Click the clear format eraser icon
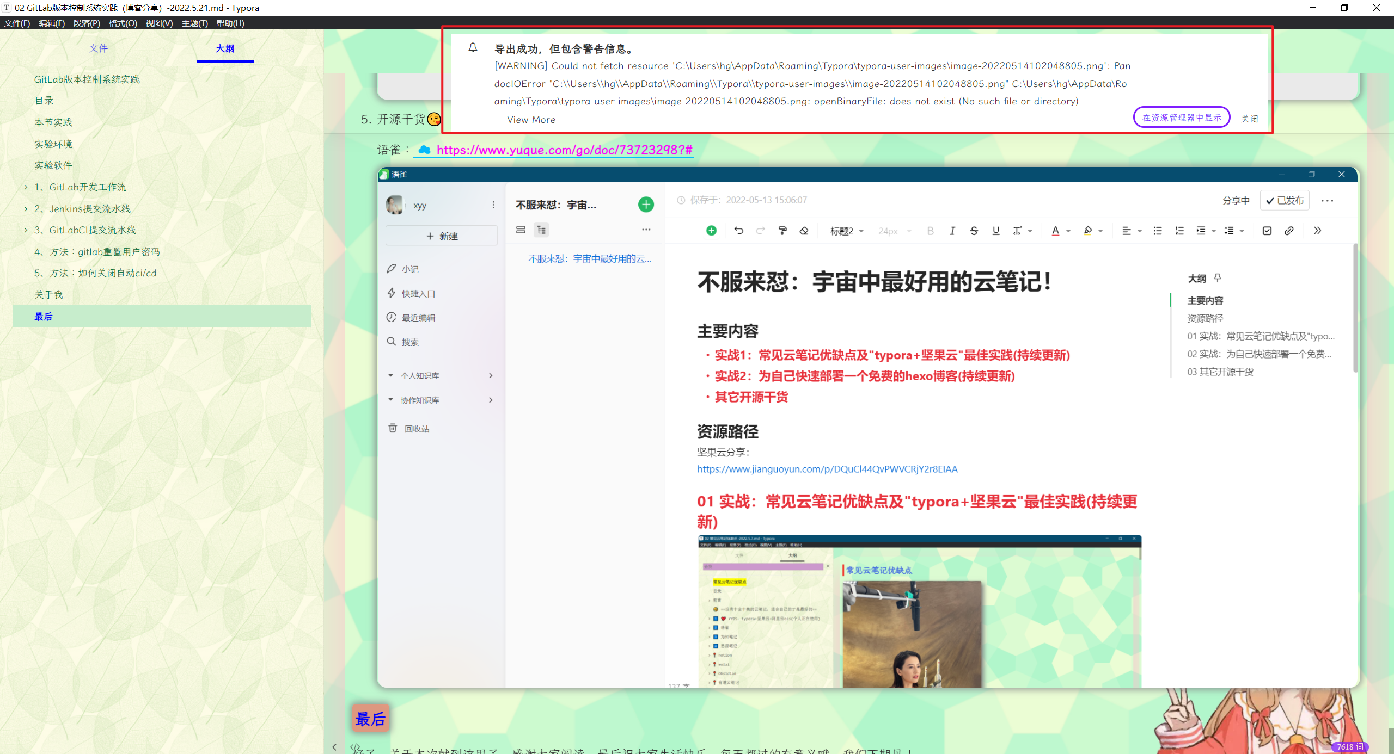 coord(804,231)
